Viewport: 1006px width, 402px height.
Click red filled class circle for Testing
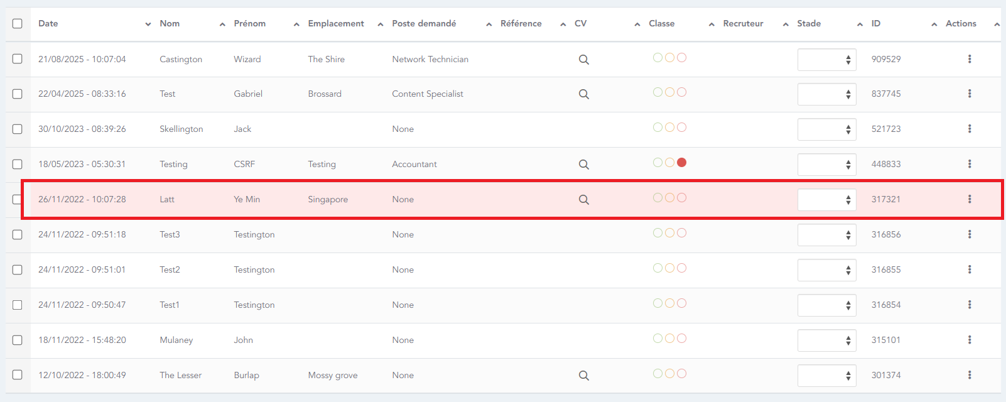(x=681, y=163)
